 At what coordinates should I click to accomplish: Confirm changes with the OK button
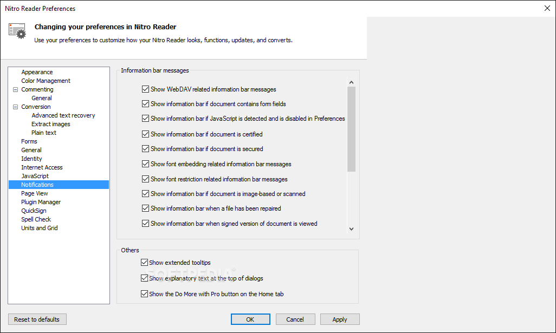pyautogui.click(x=250, y=319)
